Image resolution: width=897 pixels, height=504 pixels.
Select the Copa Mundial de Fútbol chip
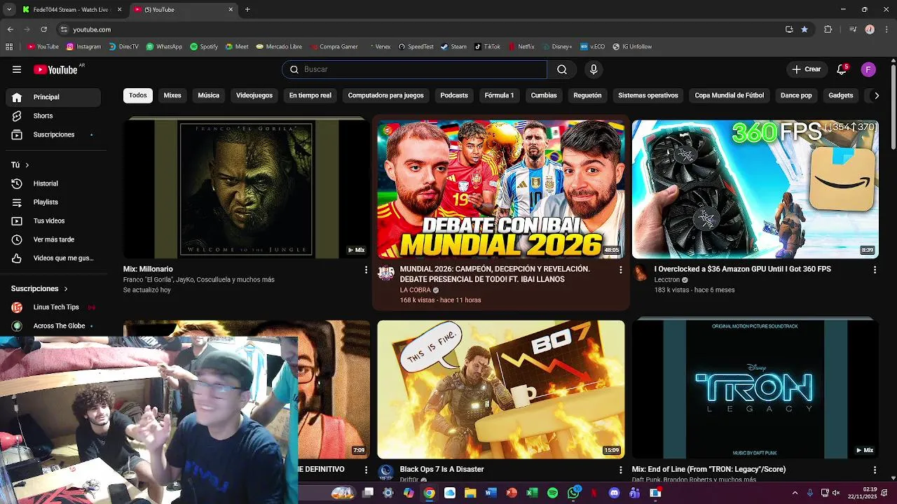[730, 95]
